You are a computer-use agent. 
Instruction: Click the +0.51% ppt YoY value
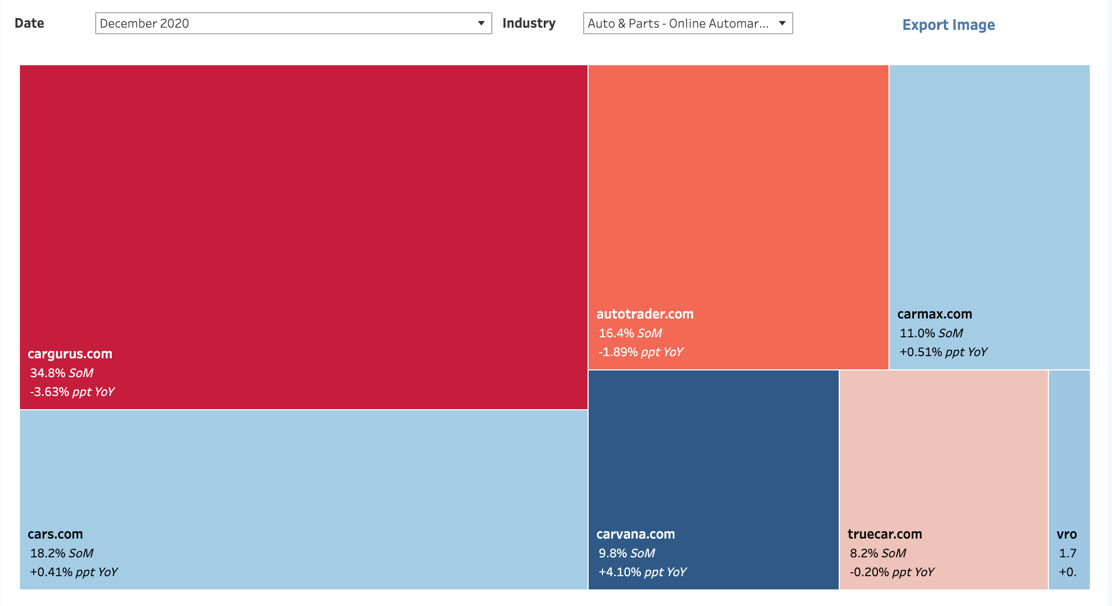click(x=943, y=352)
